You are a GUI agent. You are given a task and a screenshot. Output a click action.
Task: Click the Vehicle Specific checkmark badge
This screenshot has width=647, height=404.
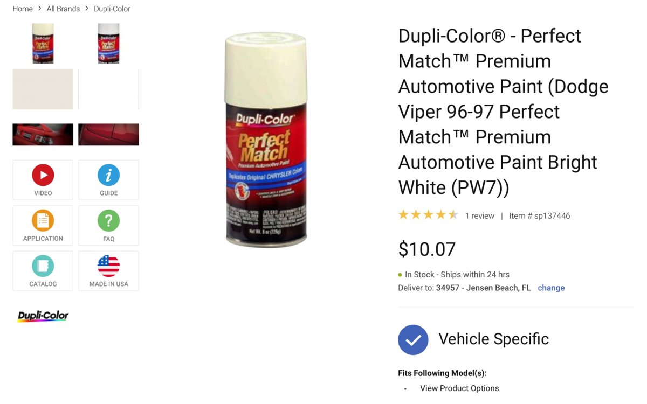(x=413, y=339)
